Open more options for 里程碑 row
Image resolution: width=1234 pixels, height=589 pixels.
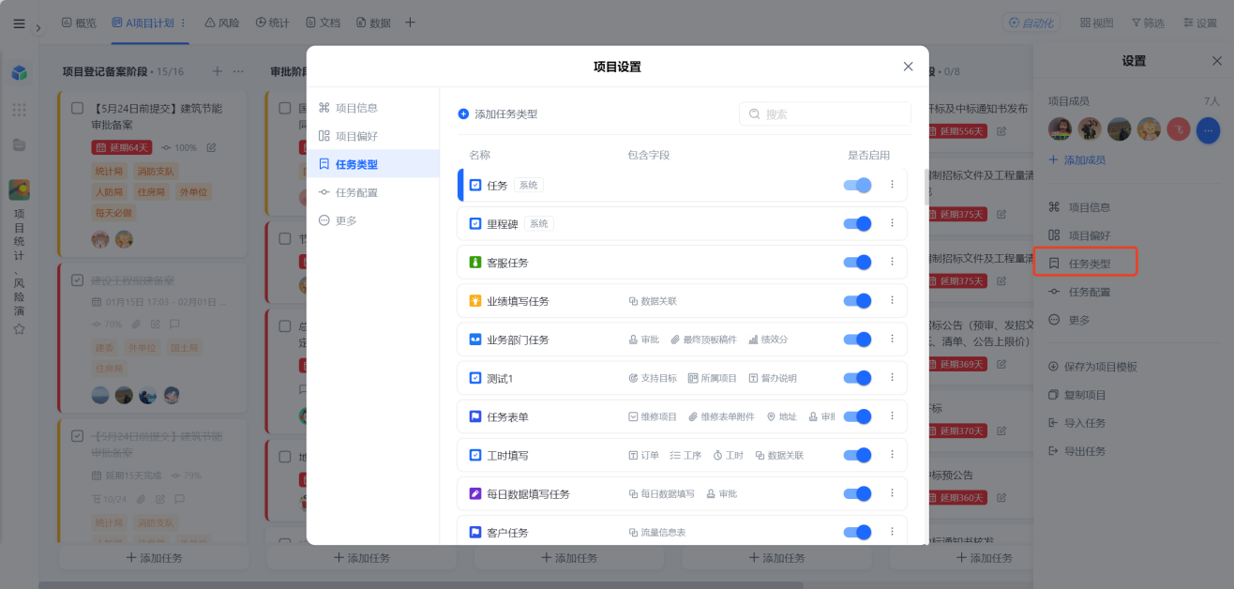coord(892,223)
